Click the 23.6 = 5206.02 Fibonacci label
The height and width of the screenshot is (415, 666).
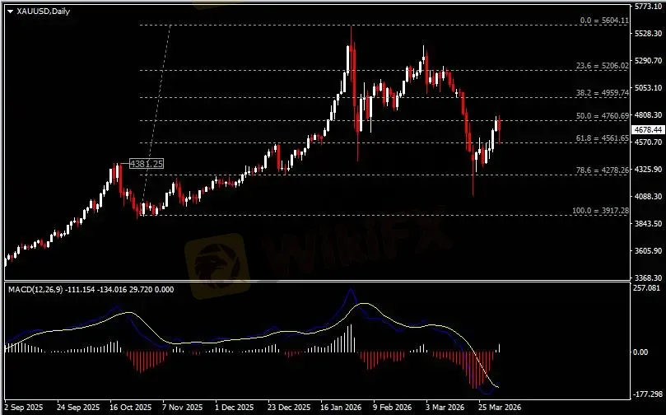(x=602, y=65)
